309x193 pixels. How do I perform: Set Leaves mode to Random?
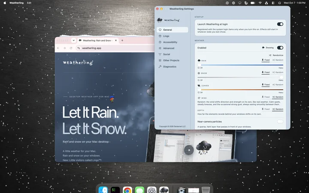click(278, 84)
